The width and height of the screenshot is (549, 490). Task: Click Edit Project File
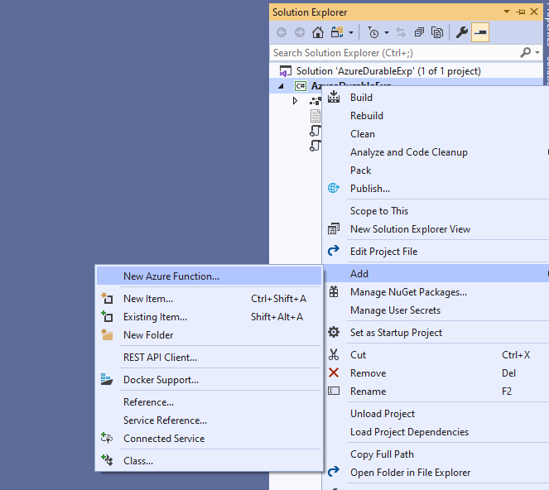coord(383,252)
